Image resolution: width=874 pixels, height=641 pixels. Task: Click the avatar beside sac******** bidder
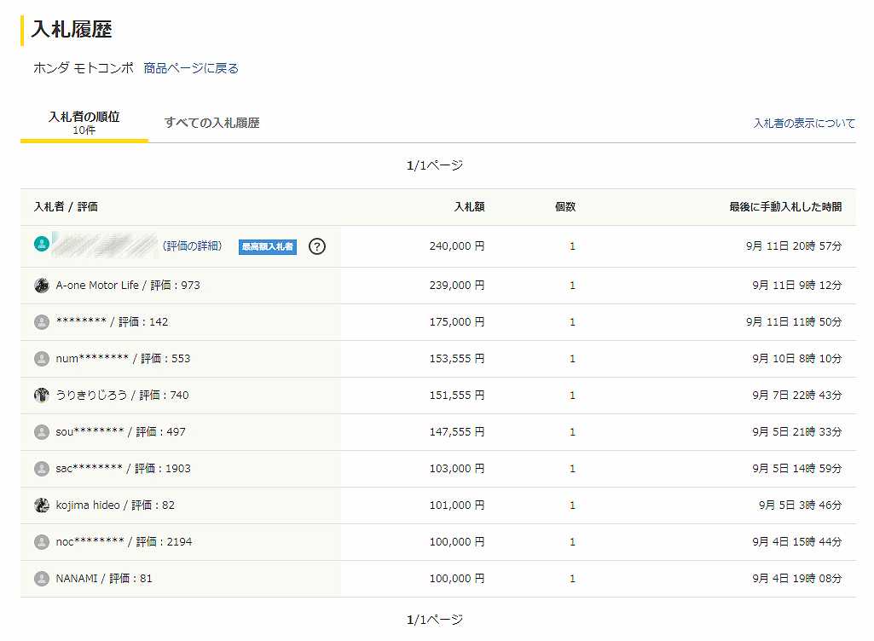(x=41, y=469)
